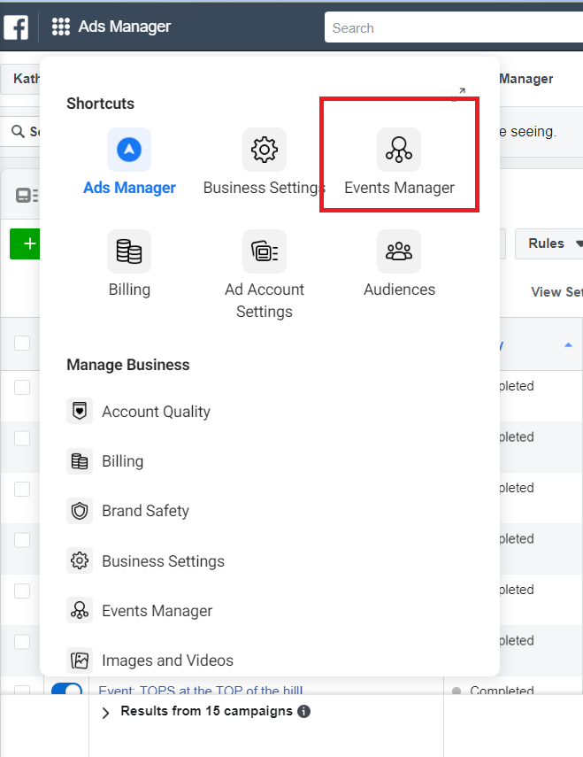This screenshot has width=583, height=757.
Task: Click the expand arrow icon above Shortcuts
Action: point(462,91)
